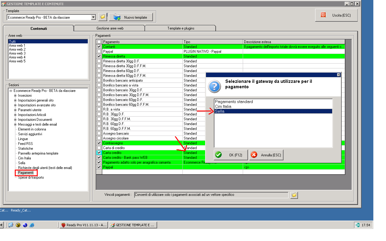Open the Template dropdown arrow
The height and width of the screenshot is (241, 386).
coord(93,17)
